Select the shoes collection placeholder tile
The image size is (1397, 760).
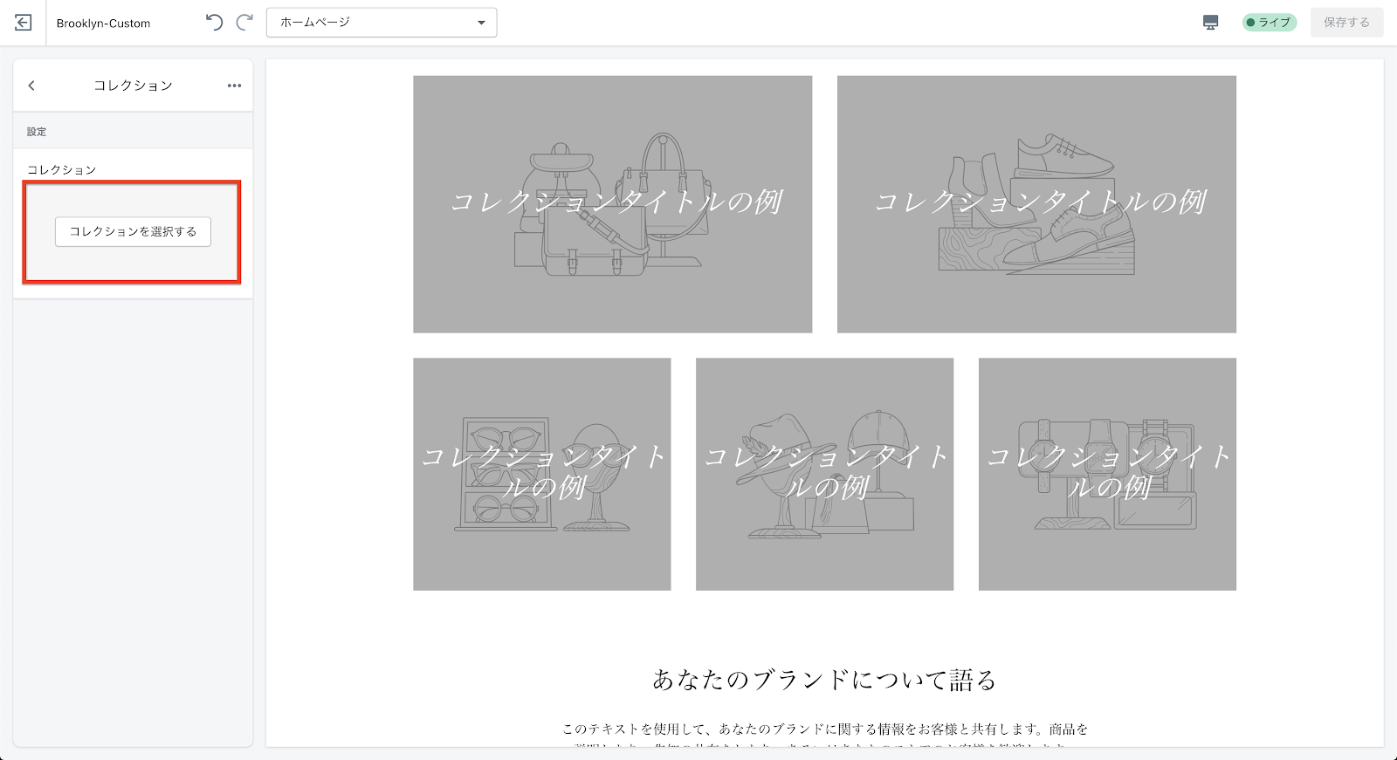click(x=1036, y=204)
